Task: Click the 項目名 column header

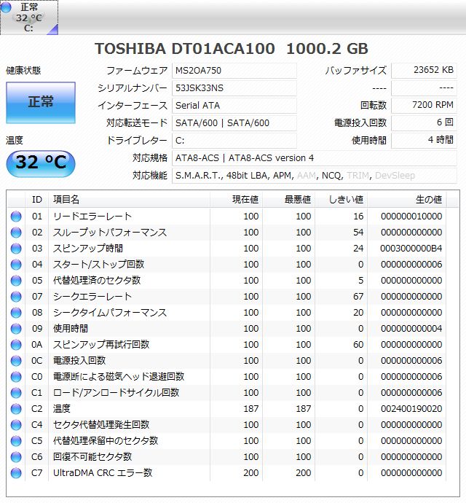Action: (x=130, y=200)
